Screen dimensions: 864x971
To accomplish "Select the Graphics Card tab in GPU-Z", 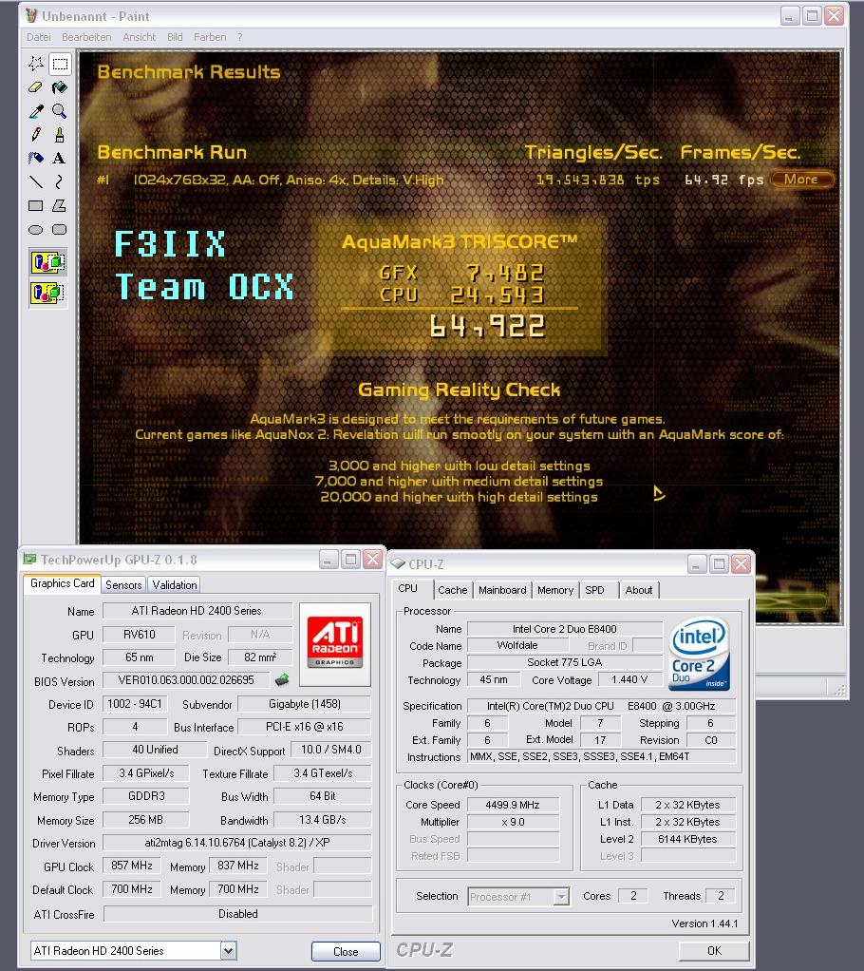I will (x=63, y=583).
